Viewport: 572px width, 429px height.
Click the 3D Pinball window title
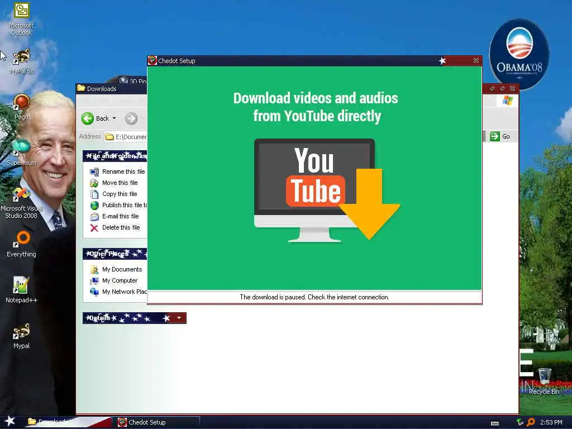pyautogui.click(x=138, y=81)
